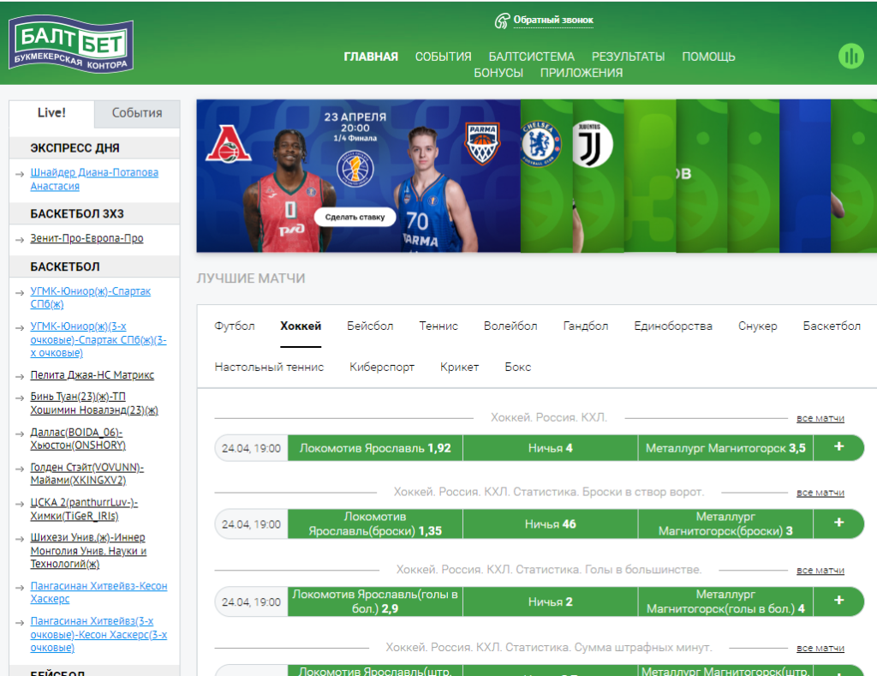Select the Волейбол sport tab
Screen dimensions: 877x676
point(510,326)
